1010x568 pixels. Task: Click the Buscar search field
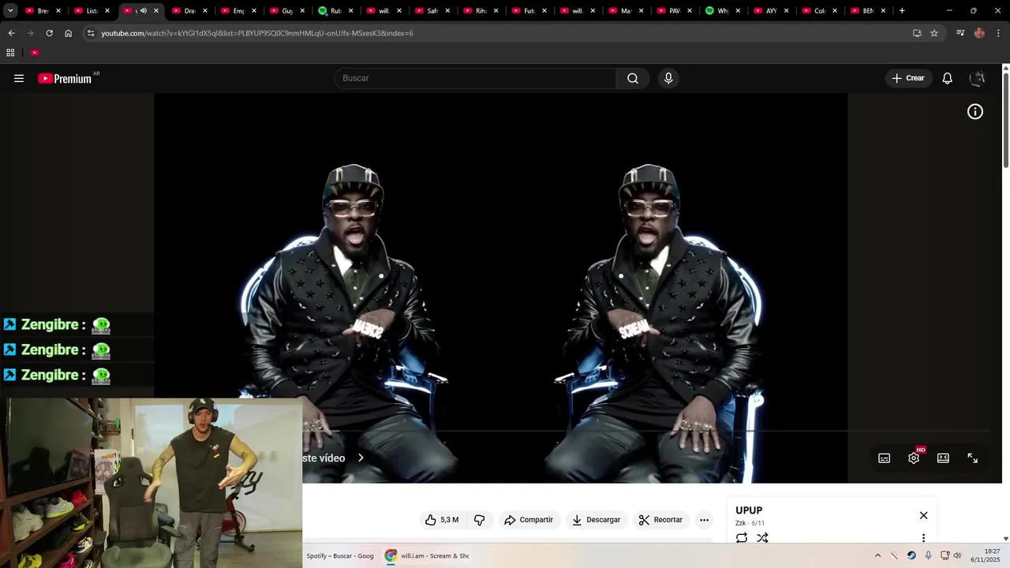pos(475,78)
